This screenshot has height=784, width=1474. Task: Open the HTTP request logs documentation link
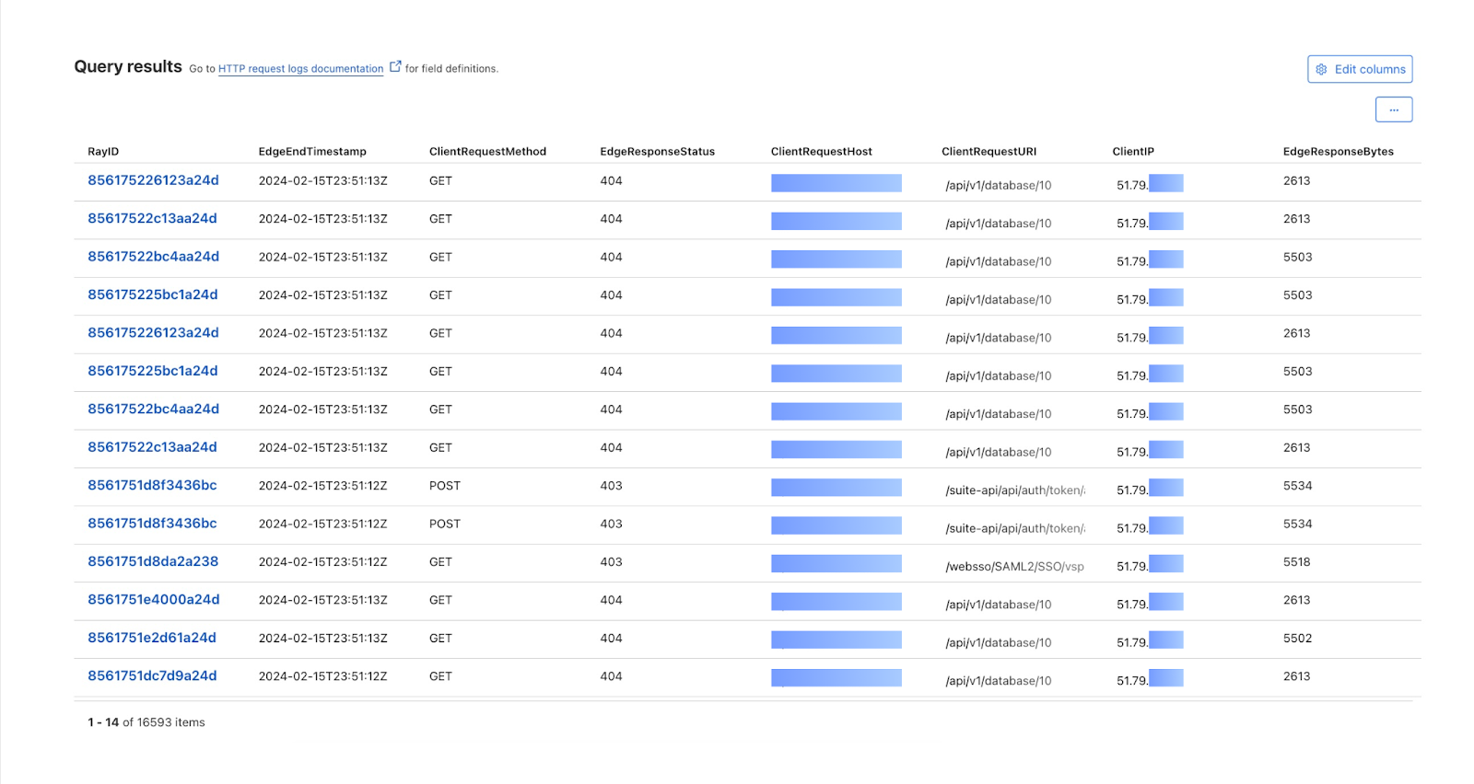(300, 69)
